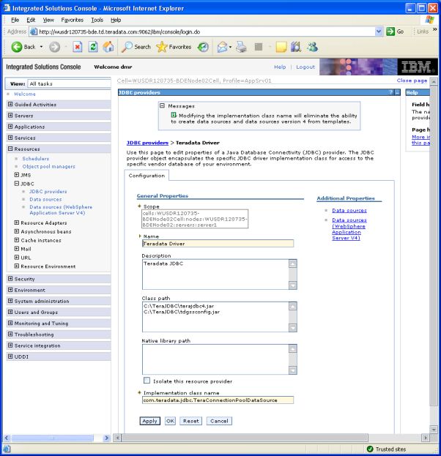Check Isolate this resource provider
Image resolution: width=441 pixels, height=456 pixels.
click(x=147, y=381)
